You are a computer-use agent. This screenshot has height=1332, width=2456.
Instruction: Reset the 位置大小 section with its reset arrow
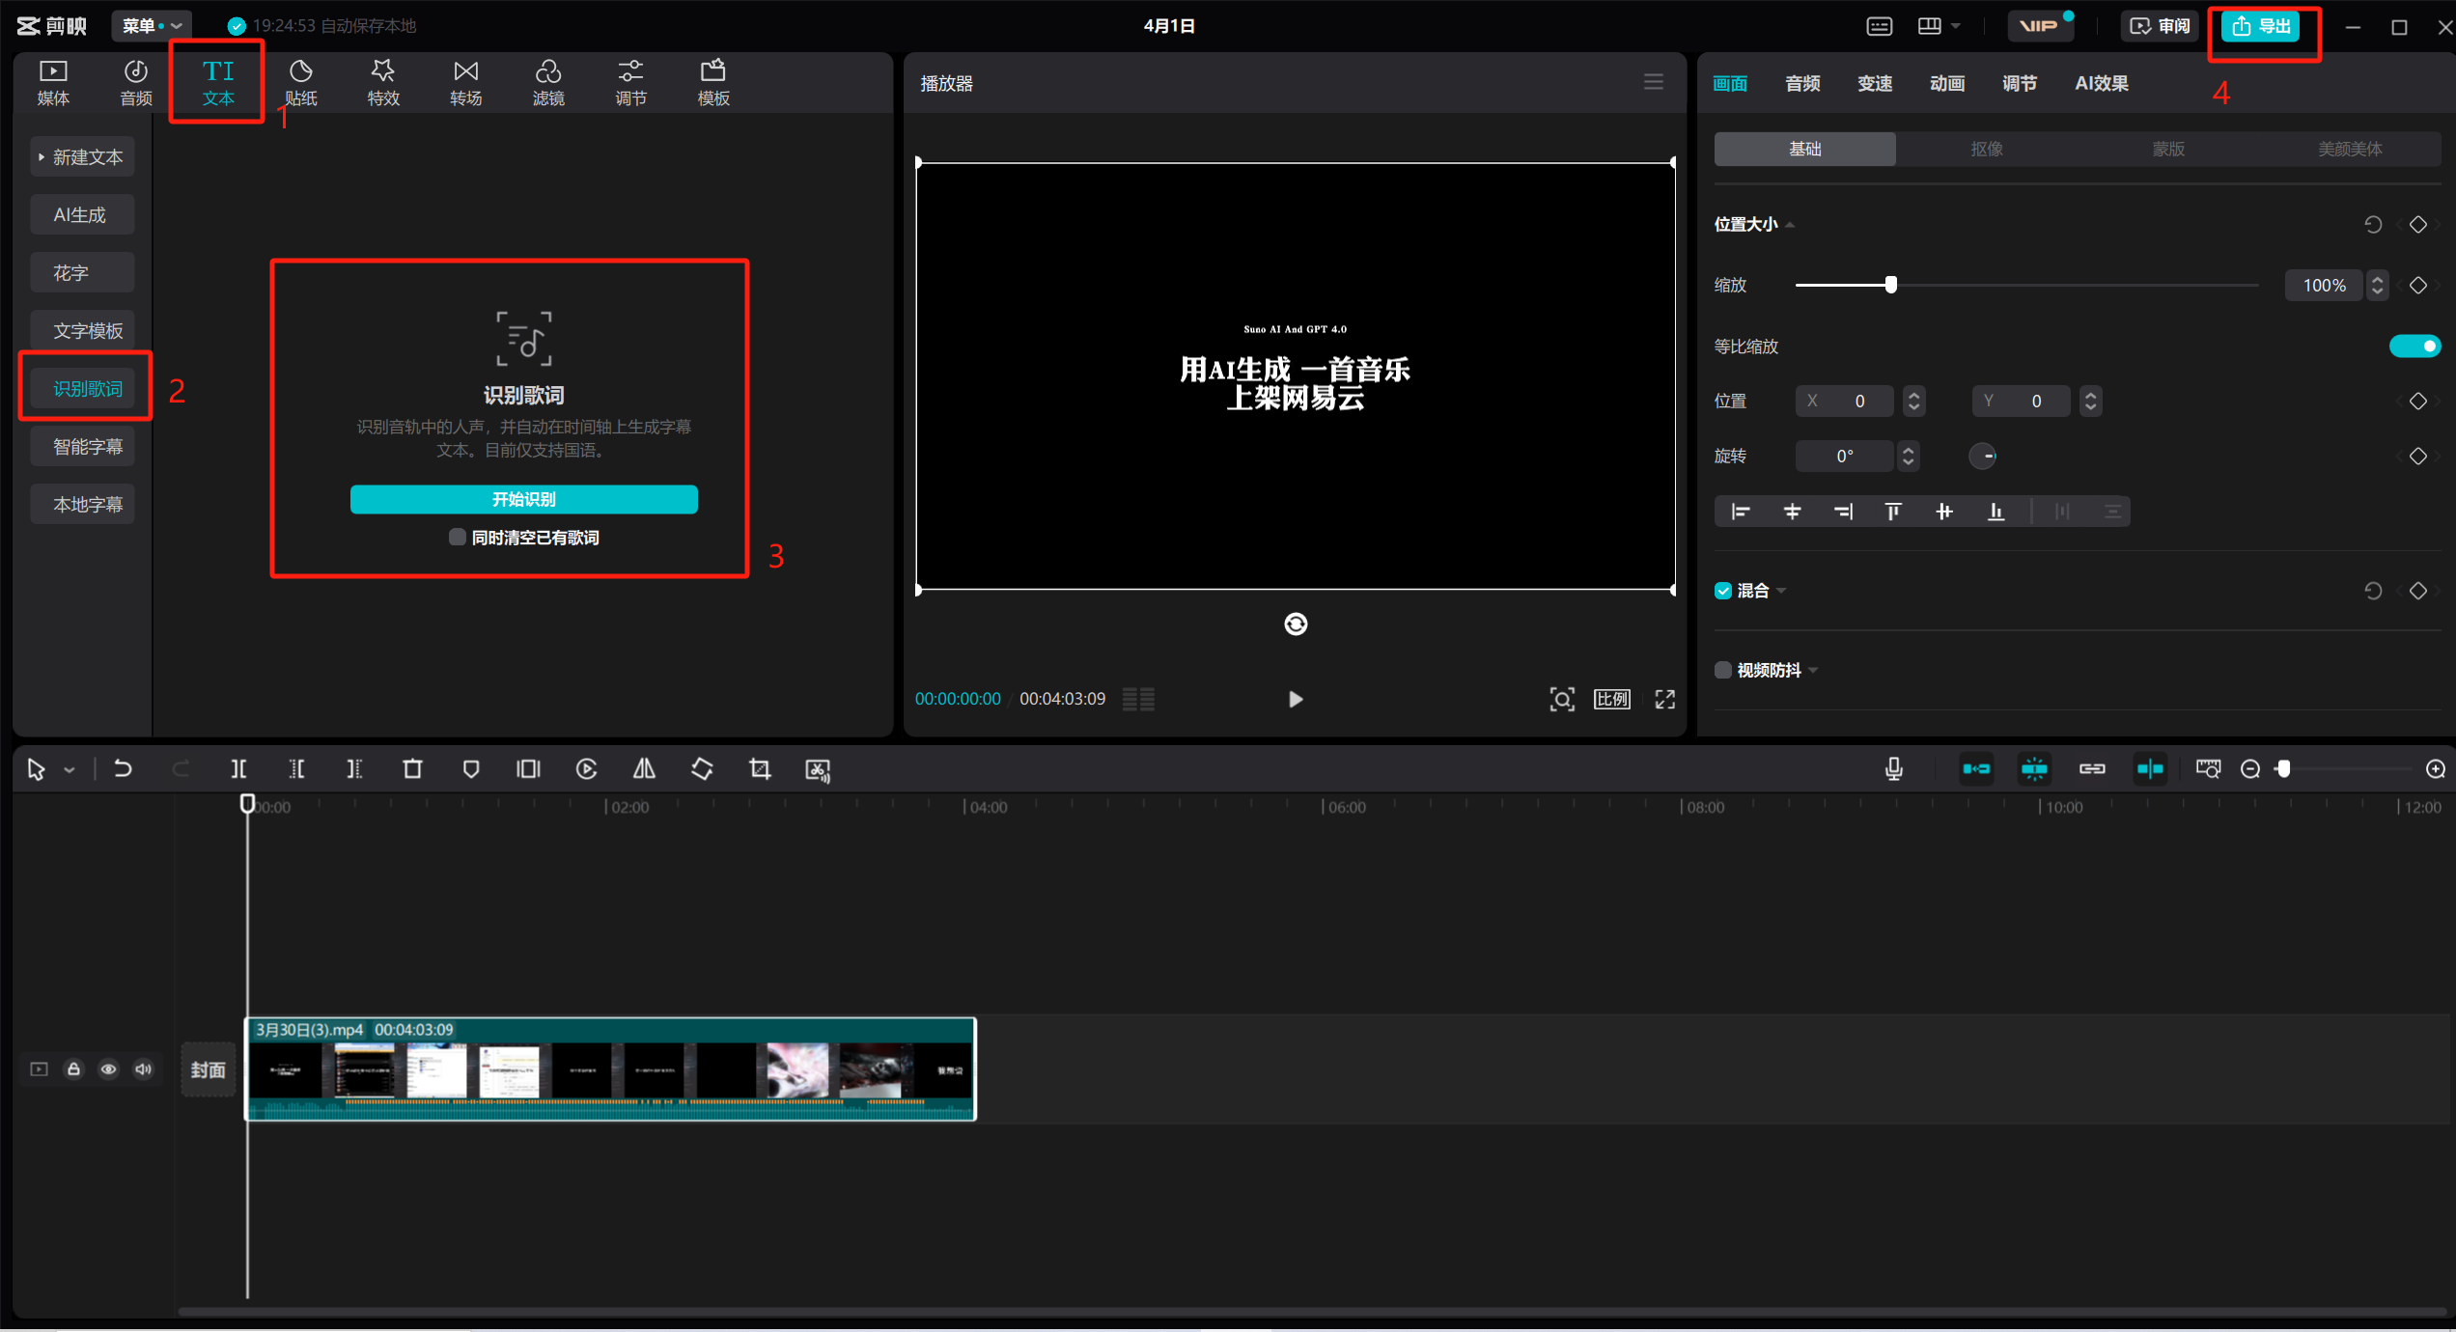pos(2373,225)
